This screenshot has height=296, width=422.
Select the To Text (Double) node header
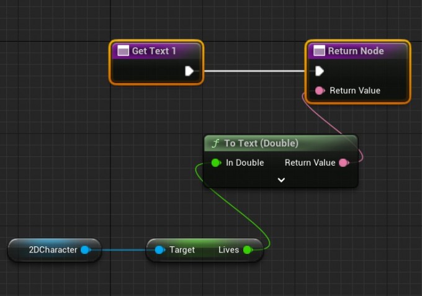261,143
